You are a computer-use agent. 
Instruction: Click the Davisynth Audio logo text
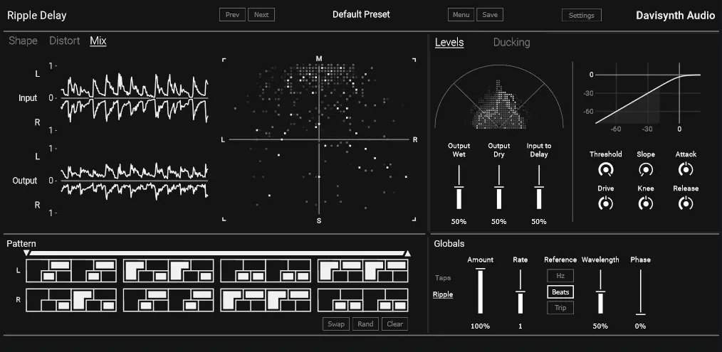(676, 15)
